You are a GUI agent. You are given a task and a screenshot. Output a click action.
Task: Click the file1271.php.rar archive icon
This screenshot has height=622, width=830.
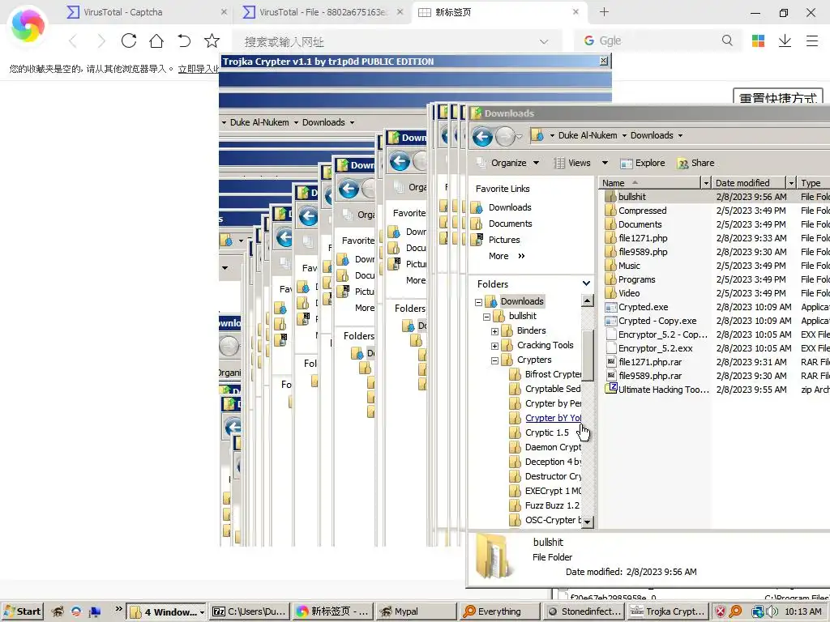click(x=611, y=362)
